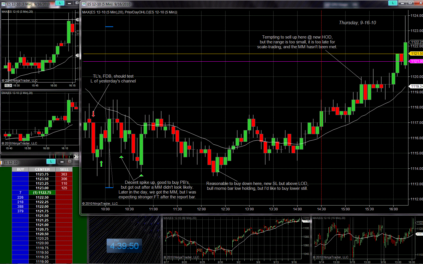Screen dimensions: 423x264
Task: Select the green up arrow below the candle low
Action: click(101, 164)
